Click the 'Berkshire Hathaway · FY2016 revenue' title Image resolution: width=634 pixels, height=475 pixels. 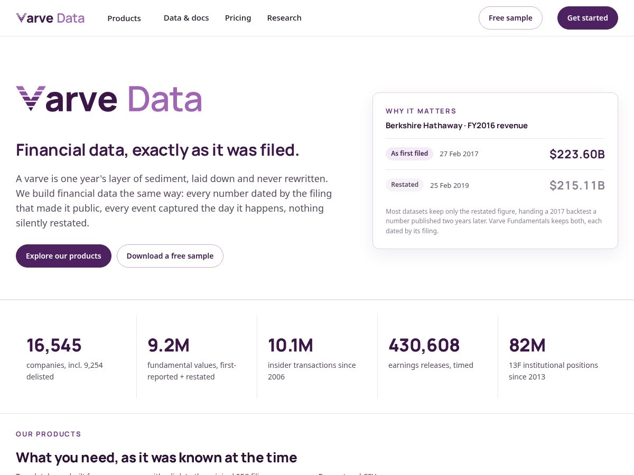456,126
